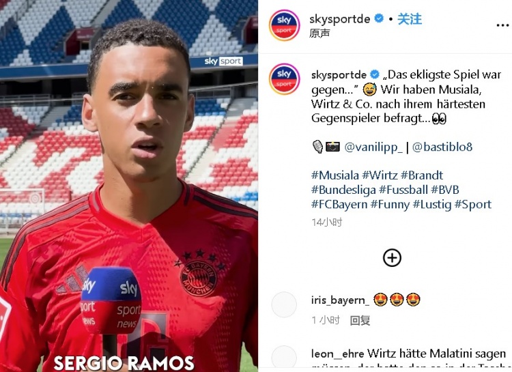Load more comments with the plus icon

click(x=392, y=258)
